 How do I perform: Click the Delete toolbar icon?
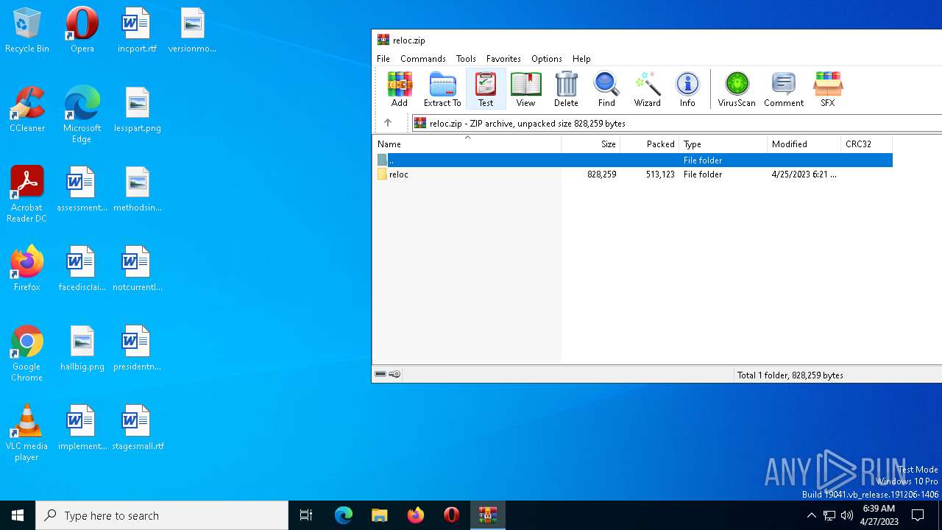[x=566, y=89]
